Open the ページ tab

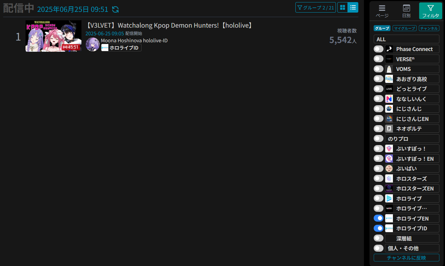coord(382,11)
